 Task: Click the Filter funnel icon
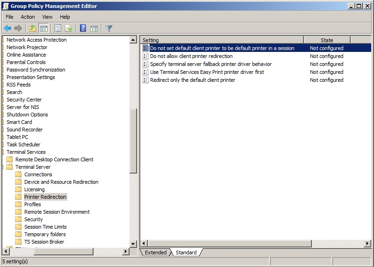point(108,29)
